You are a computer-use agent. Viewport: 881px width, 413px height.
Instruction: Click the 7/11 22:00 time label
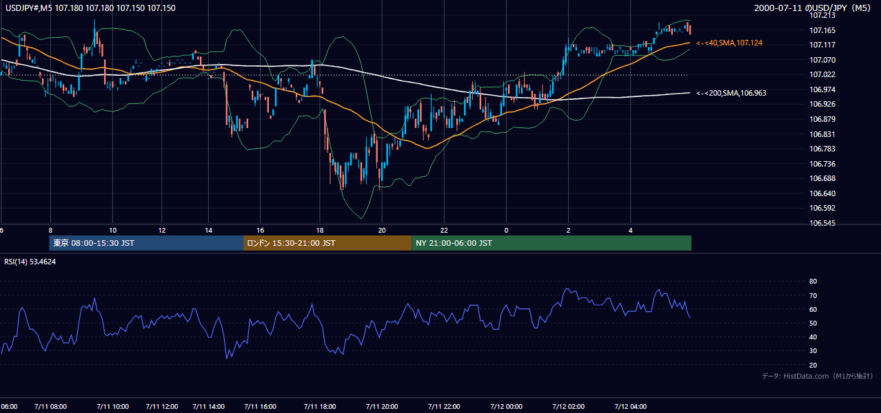444,406
